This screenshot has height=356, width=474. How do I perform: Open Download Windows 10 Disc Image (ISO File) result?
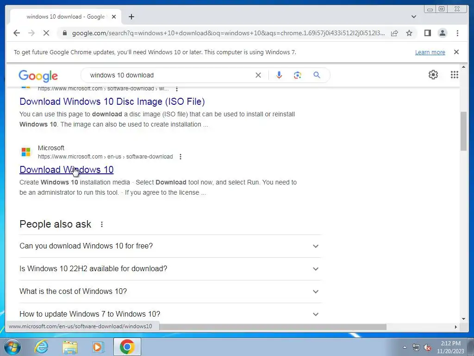coord(112,102)
